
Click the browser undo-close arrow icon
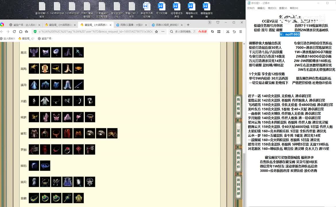pos(234,32)
